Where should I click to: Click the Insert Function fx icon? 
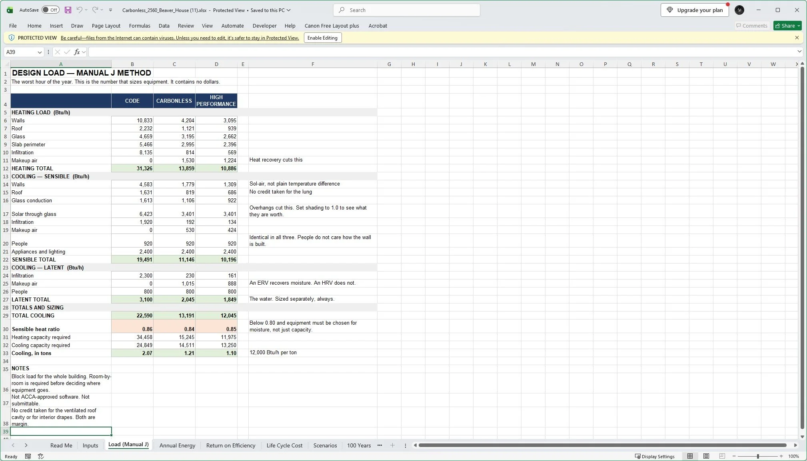[x=77, y=52]
